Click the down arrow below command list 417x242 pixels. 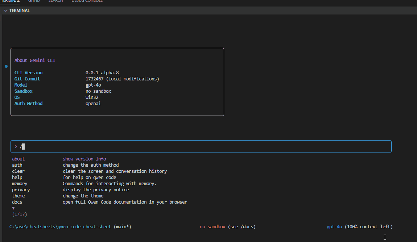coord(13,208)
